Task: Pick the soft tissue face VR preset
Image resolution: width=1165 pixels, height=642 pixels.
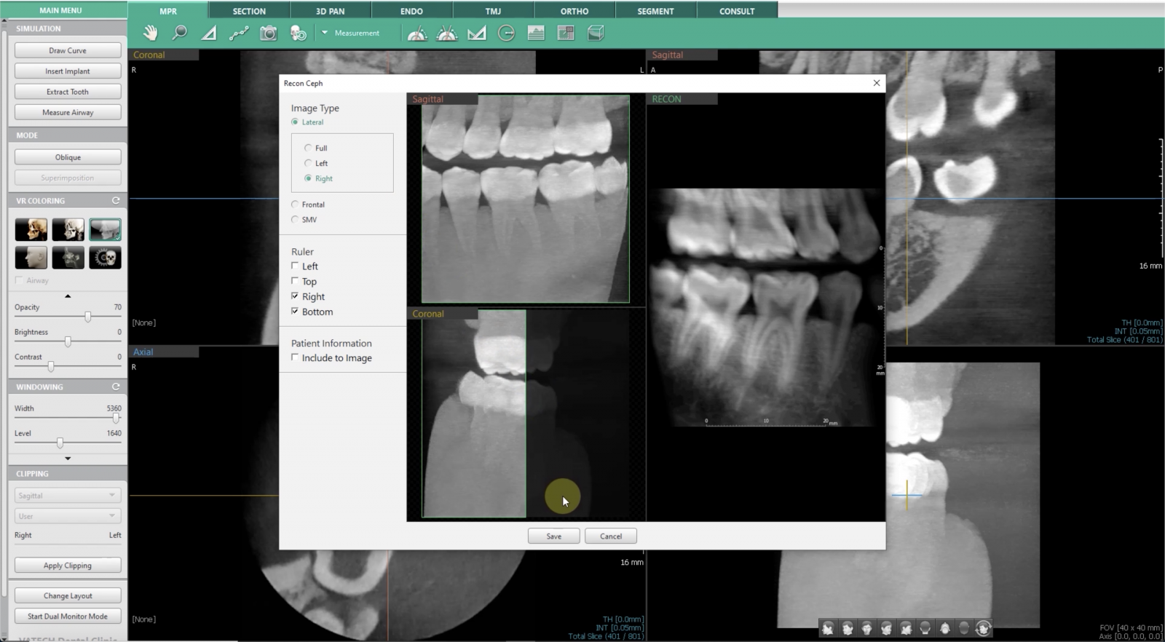Action: [x=31, y=258]
